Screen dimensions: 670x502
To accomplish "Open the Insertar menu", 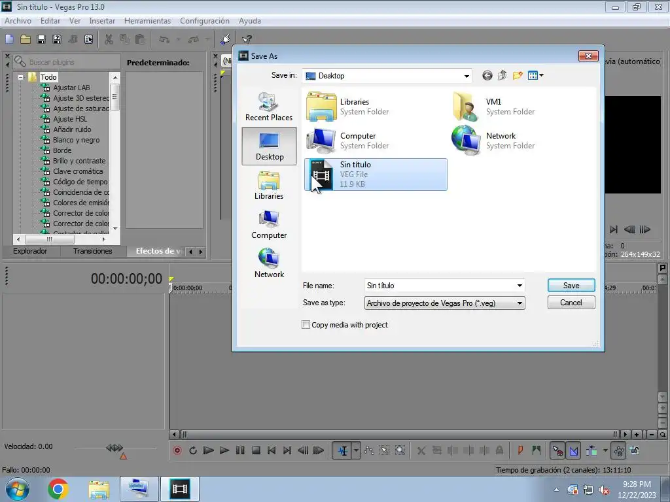I will tap(102, 21).
